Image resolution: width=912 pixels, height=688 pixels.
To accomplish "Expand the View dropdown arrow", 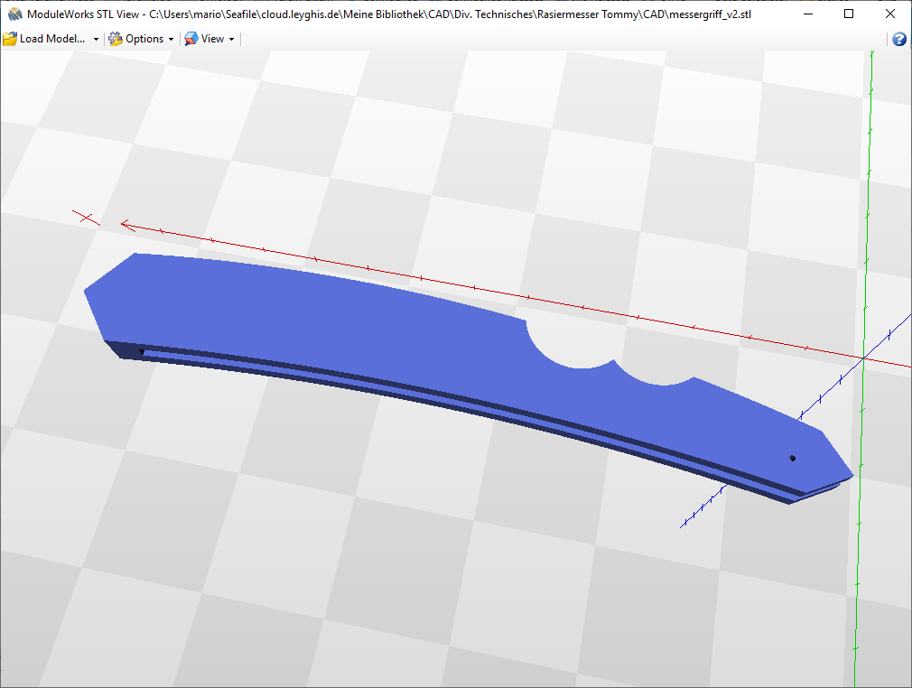I will [231, 39].
